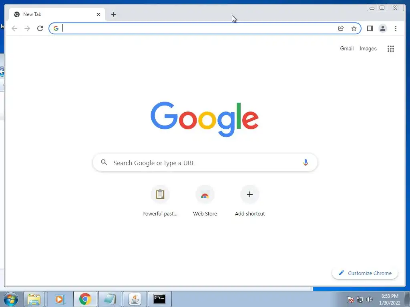Open a new tab with plus button
The width and height of the screenshot is (410, 307).
click(x=113, y=14)
